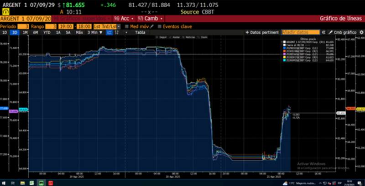Image resolution: width=365 pixels, height=186 pixels.
Task: Click the plus icon for Datos pertinent
Action: point(247,33)
